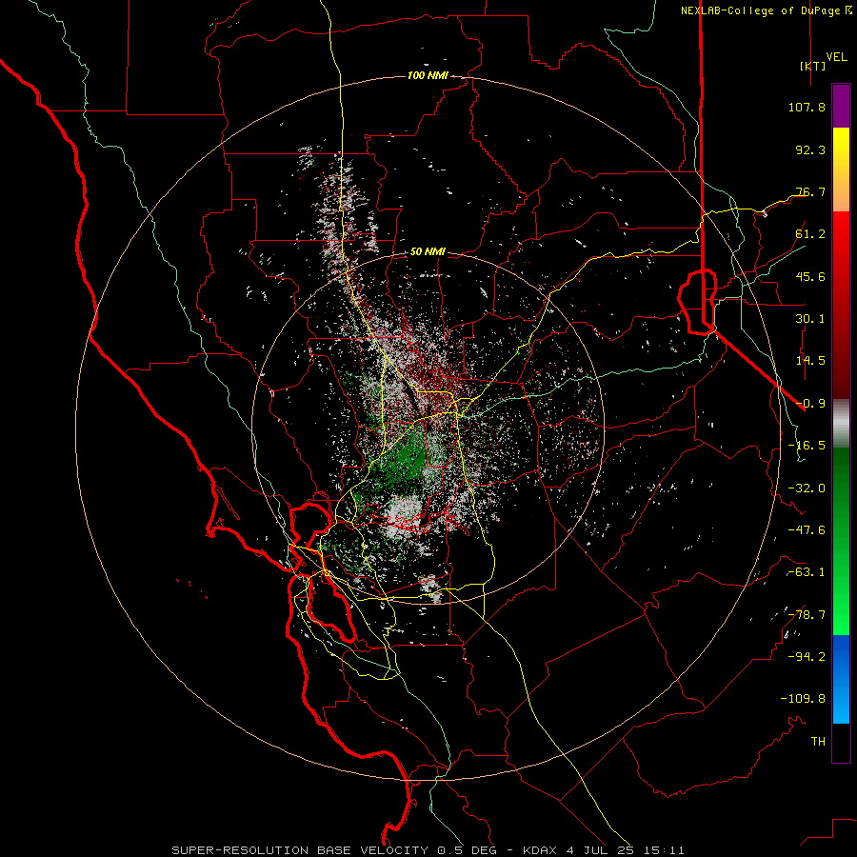Screen dimensions: 857x857
Task: Click the -94.2 velocity scale value
Action: [x=807, y=657]
